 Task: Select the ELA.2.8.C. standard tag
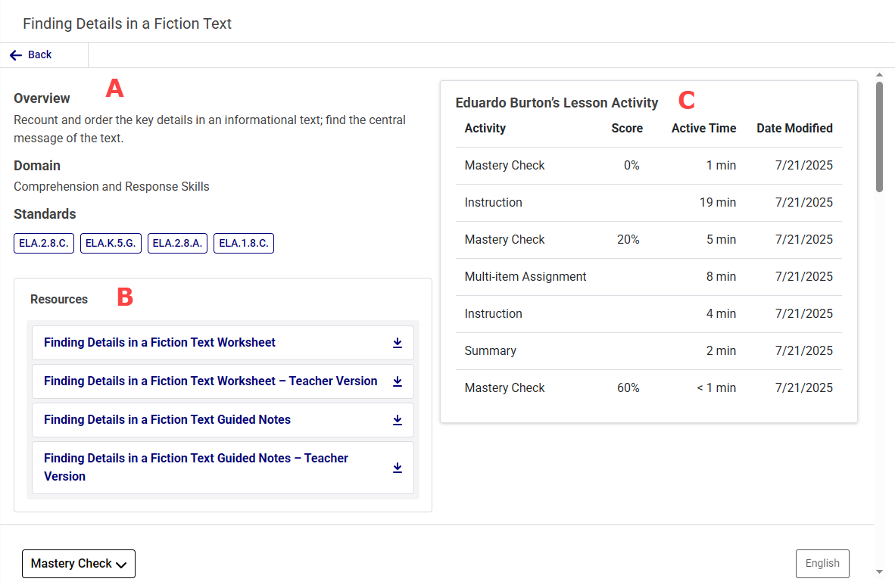click(x=44, y=244)
